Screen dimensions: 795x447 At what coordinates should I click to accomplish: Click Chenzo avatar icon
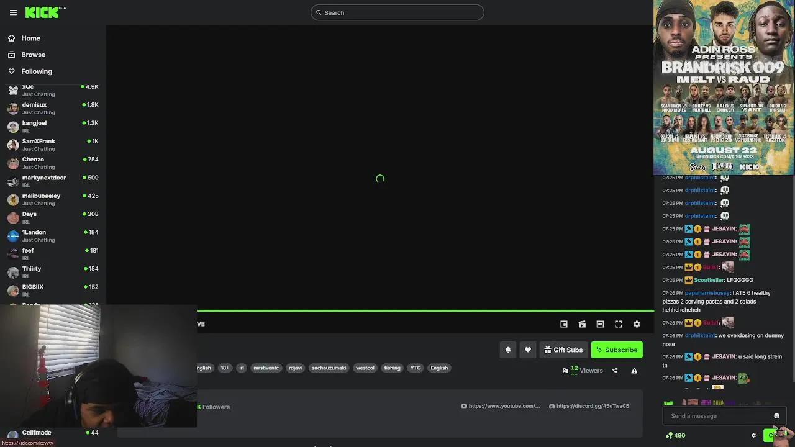(13, 163)
